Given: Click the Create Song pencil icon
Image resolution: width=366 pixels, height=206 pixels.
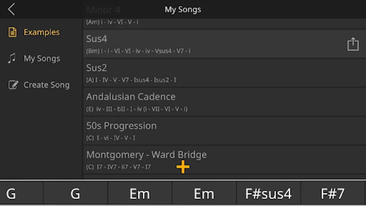Looking at the screenshot, I should [x=13, y=85].
